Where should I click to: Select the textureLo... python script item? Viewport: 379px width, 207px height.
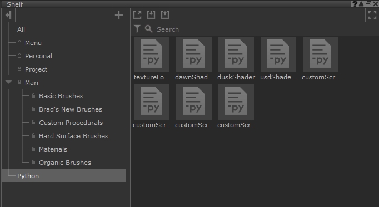click(x=151, y=59)
